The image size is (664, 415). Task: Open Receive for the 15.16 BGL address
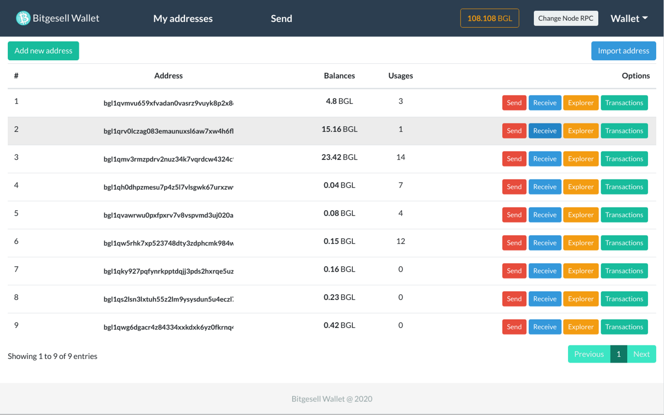click(545, 131)
